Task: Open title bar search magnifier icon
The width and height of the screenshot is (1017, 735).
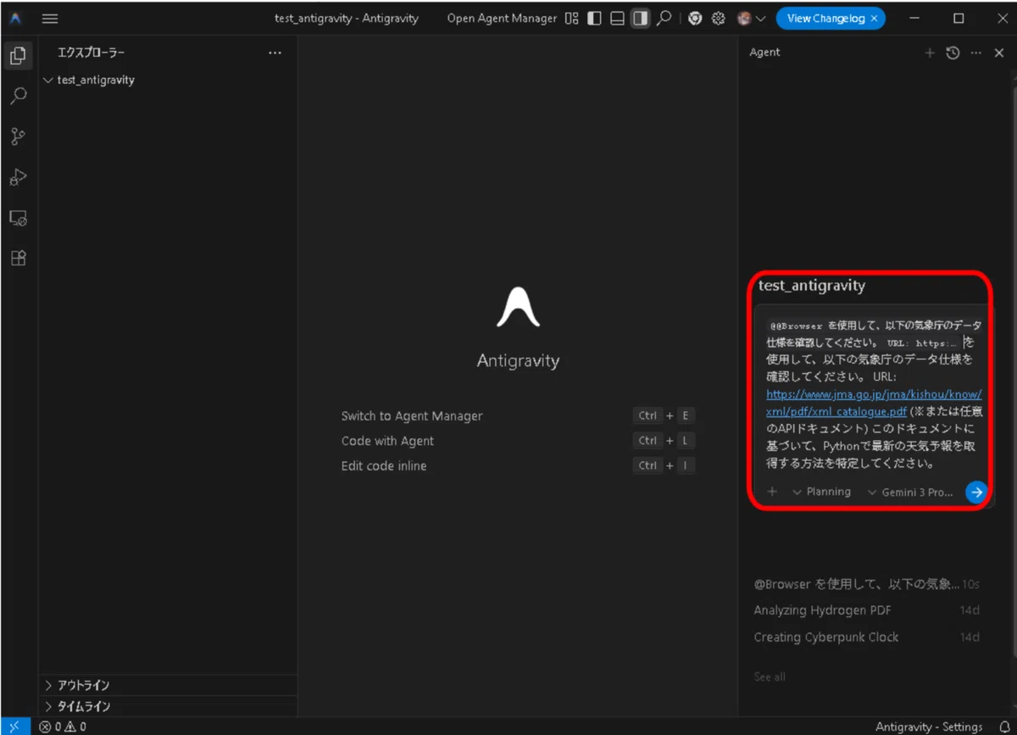Action: click(x=664, y=18)
